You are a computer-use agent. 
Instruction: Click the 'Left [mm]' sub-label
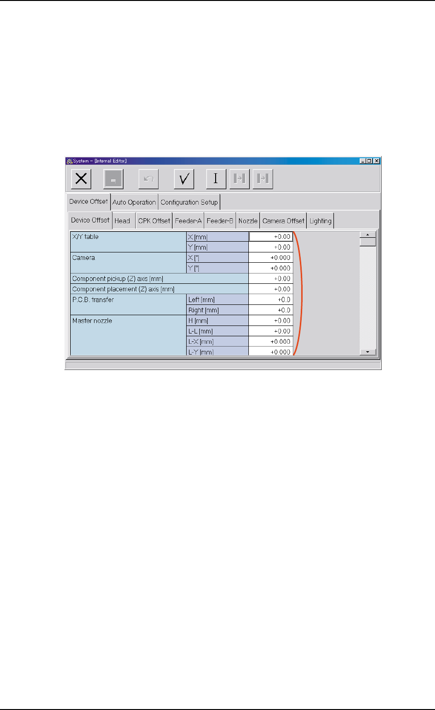pyautogui.click(x=202, y=300)
